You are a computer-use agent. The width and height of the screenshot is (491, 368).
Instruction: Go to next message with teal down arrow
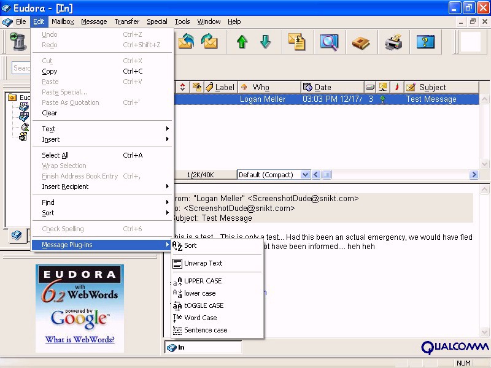point(265,42)
